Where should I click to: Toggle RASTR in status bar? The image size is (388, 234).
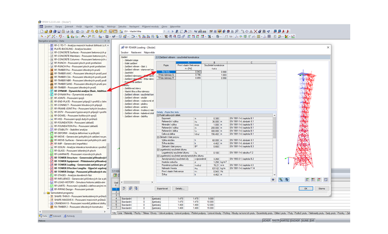point(276,220)
